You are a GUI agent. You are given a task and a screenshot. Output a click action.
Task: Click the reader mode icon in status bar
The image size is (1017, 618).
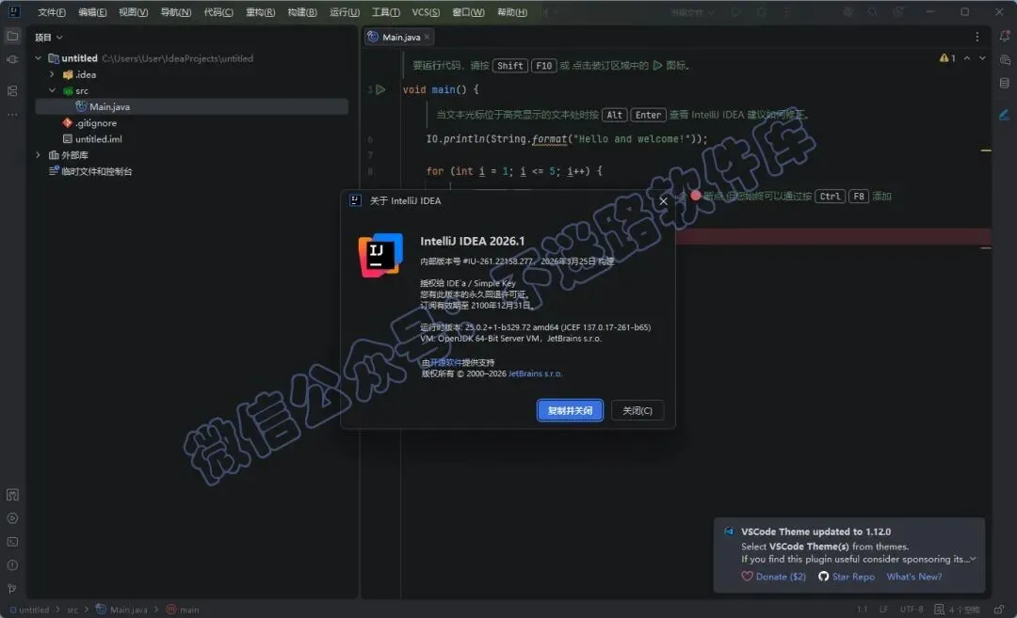(939, 610)
